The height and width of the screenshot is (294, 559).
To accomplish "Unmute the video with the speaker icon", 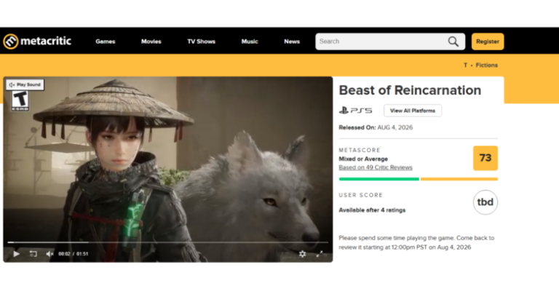I will pos(49,254).
